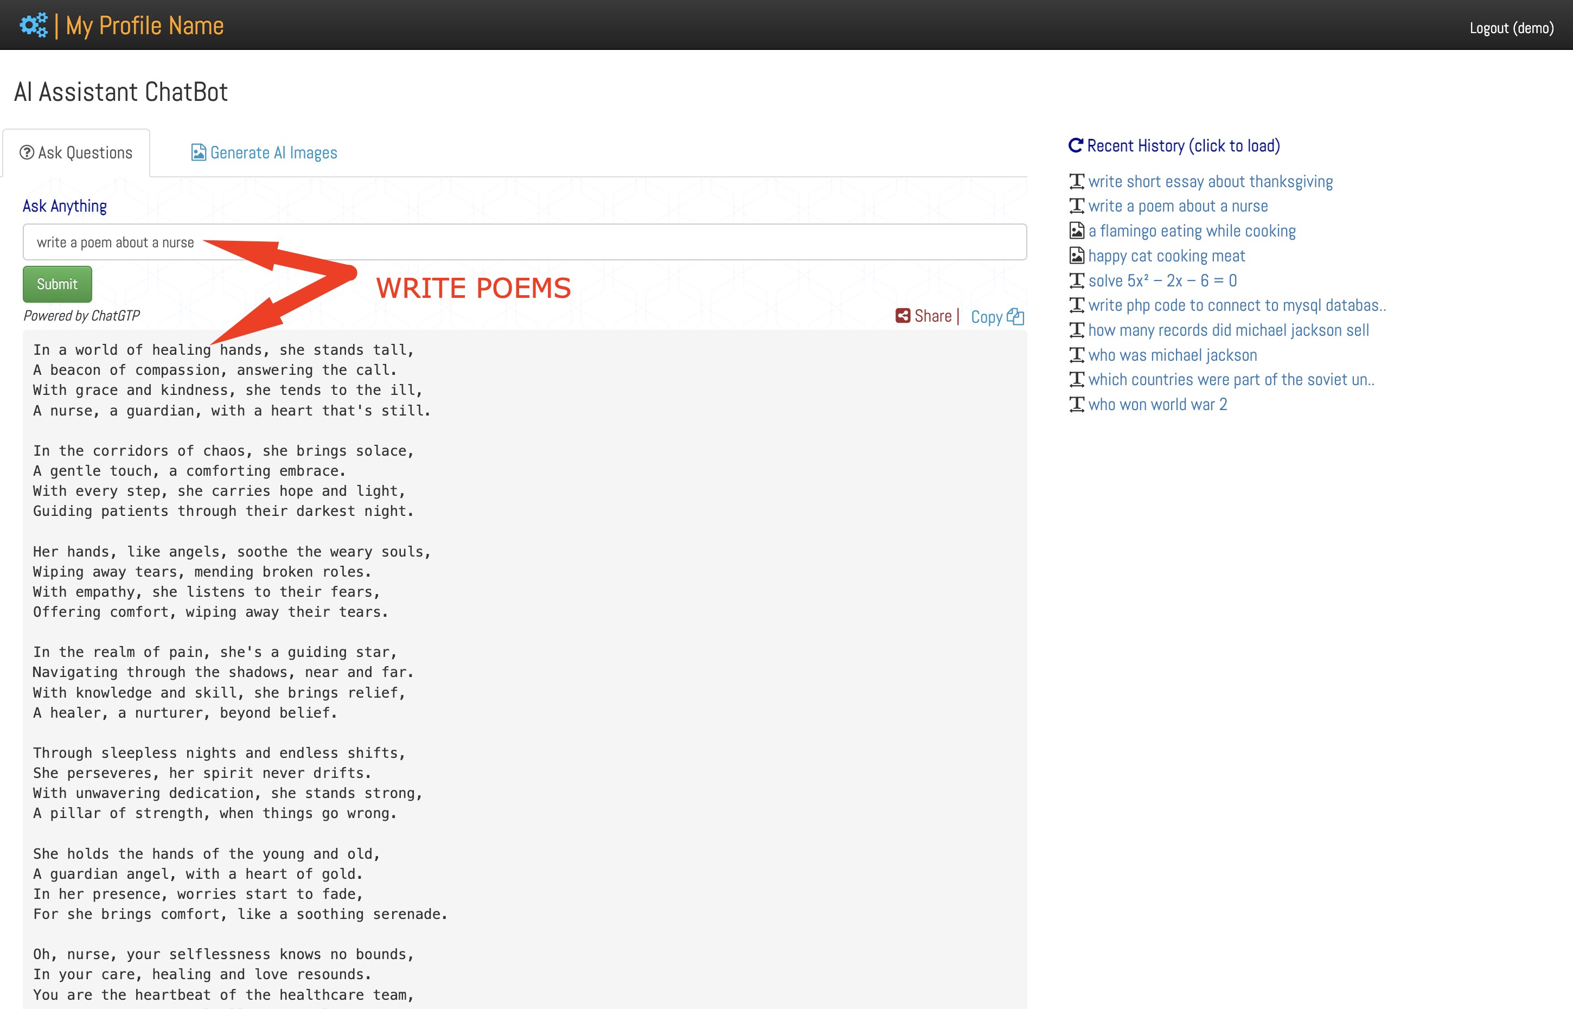Load 'which countries were part of soviet' entry

coord(1230,379)
